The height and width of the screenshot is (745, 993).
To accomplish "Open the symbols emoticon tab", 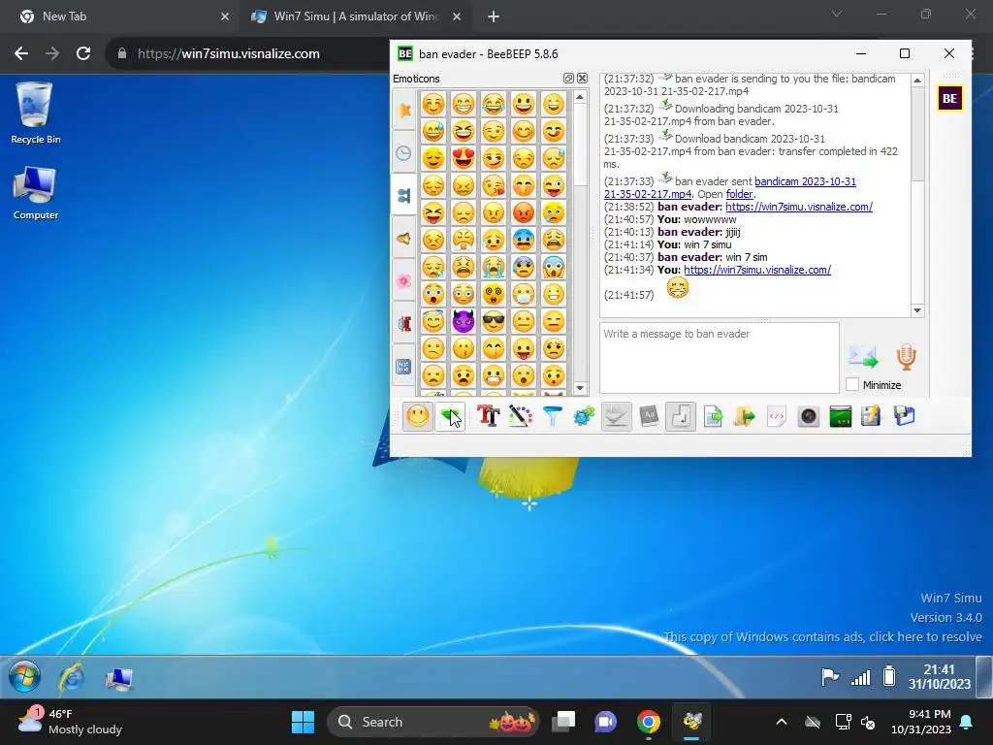I will (x=404, y=366).
